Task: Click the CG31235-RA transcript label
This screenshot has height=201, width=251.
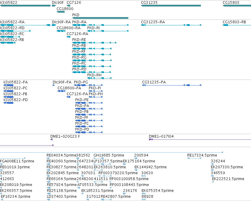Action: (153, 22)
